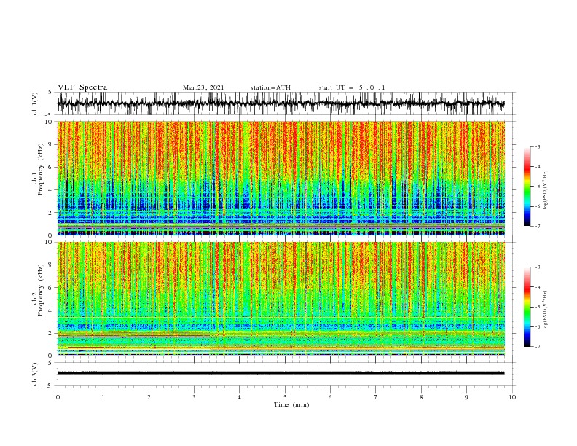This screenshot has width=577, height=446.
Task: Click the 'Time (min)' axis title
Action: coord(291,404)
